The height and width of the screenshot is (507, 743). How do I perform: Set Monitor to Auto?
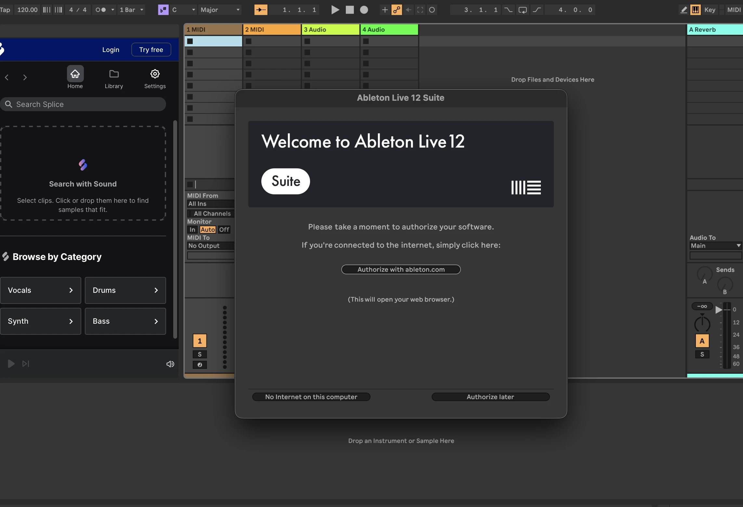tap(208, 229)
